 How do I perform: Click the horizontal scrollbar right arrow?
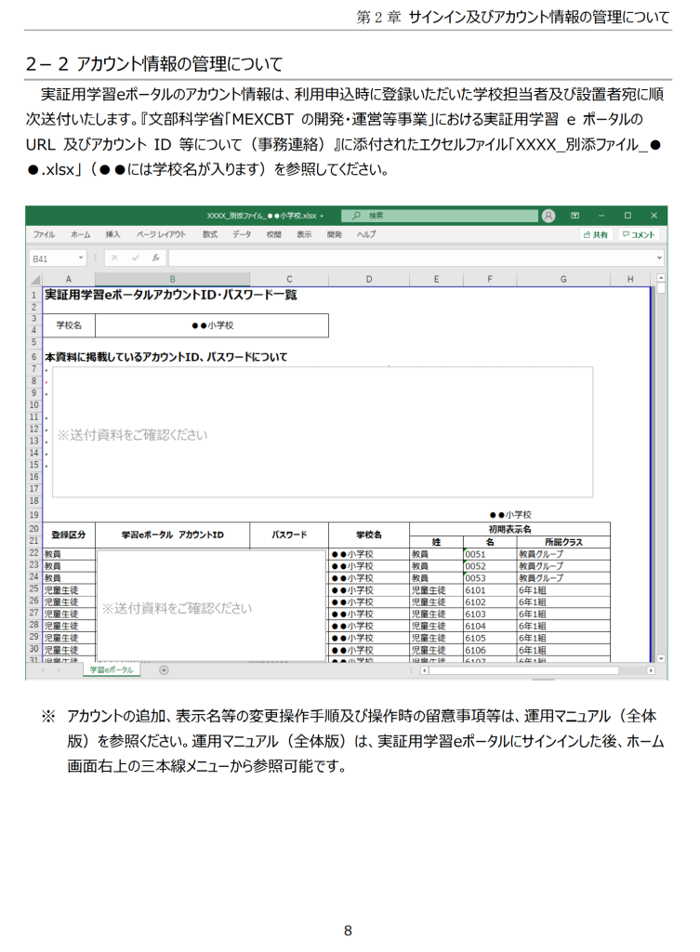pos(651,670)
